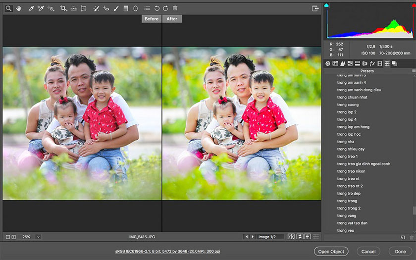Select the Hand tool
Viewport: 416px width, 260px height.
click(x=19, y=8)
